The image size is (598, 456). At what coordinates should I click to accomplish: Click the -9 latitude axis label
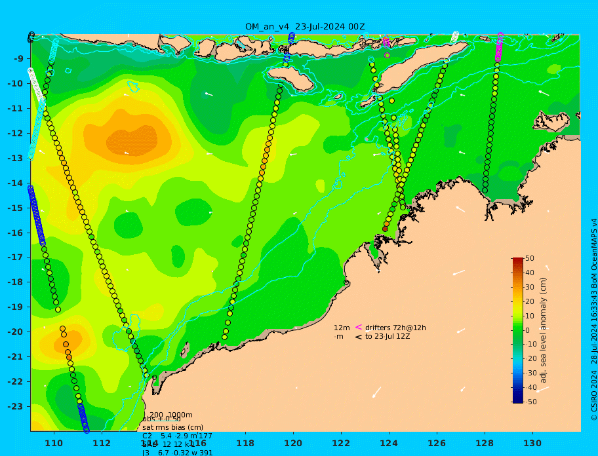tap(18, 59)
